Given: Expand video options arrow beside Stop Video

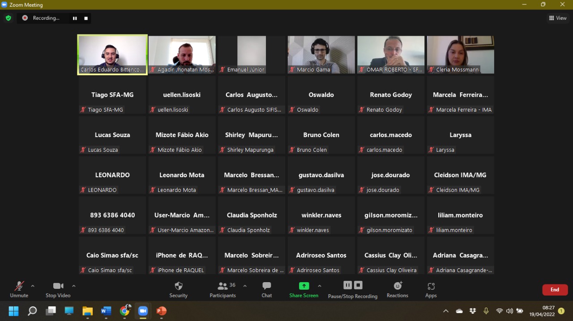Looking at the screenshot, I should click(74, 286).
